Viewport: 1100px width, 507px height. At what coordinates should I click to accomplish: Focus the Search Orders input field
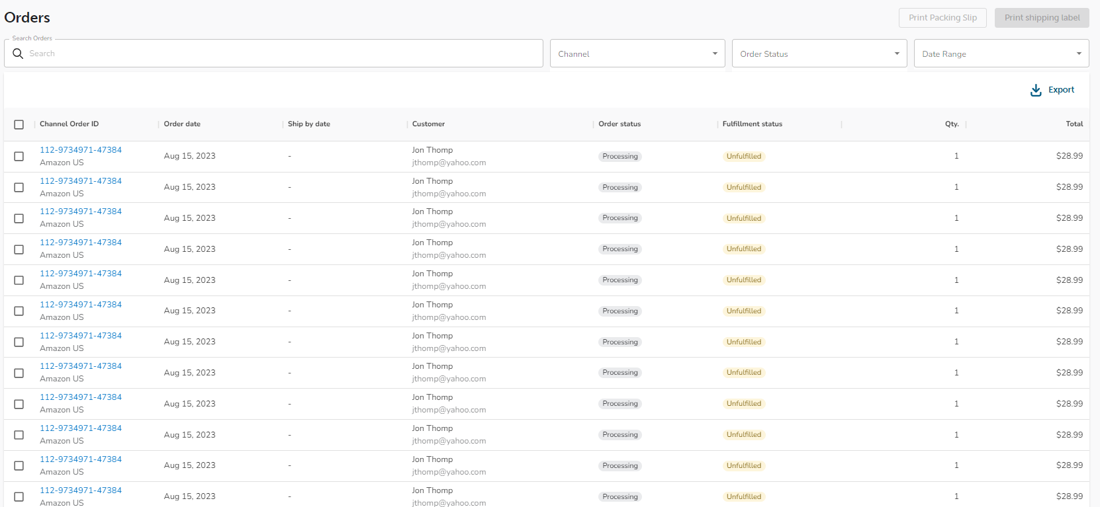pos(273,53)
